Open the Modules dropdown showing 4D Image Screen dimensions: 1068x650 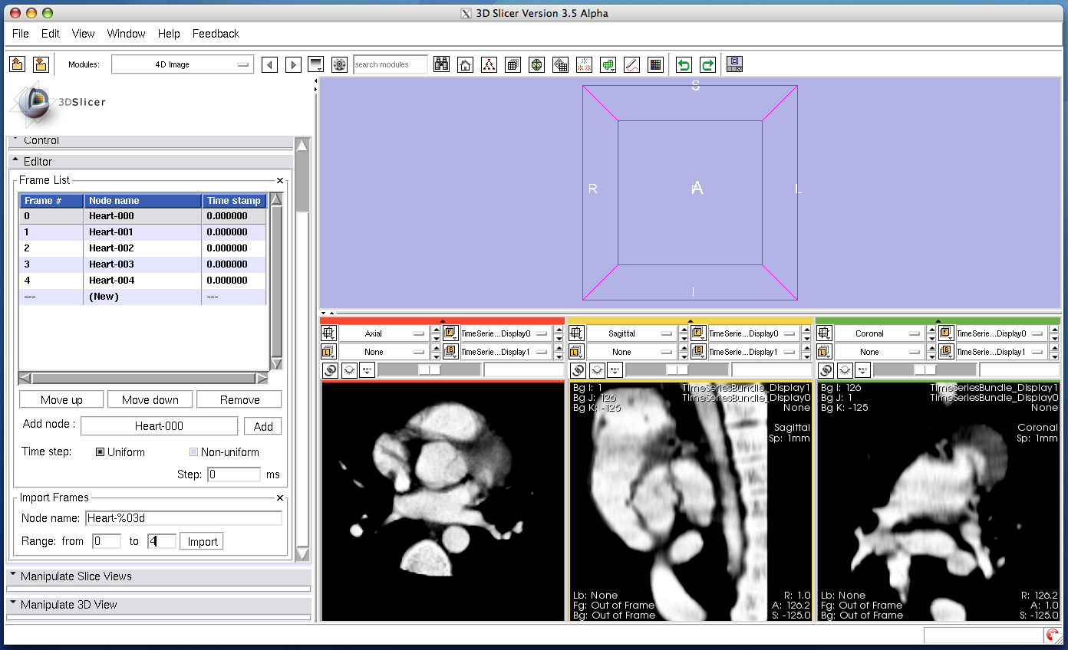click(x=182, y=65)
